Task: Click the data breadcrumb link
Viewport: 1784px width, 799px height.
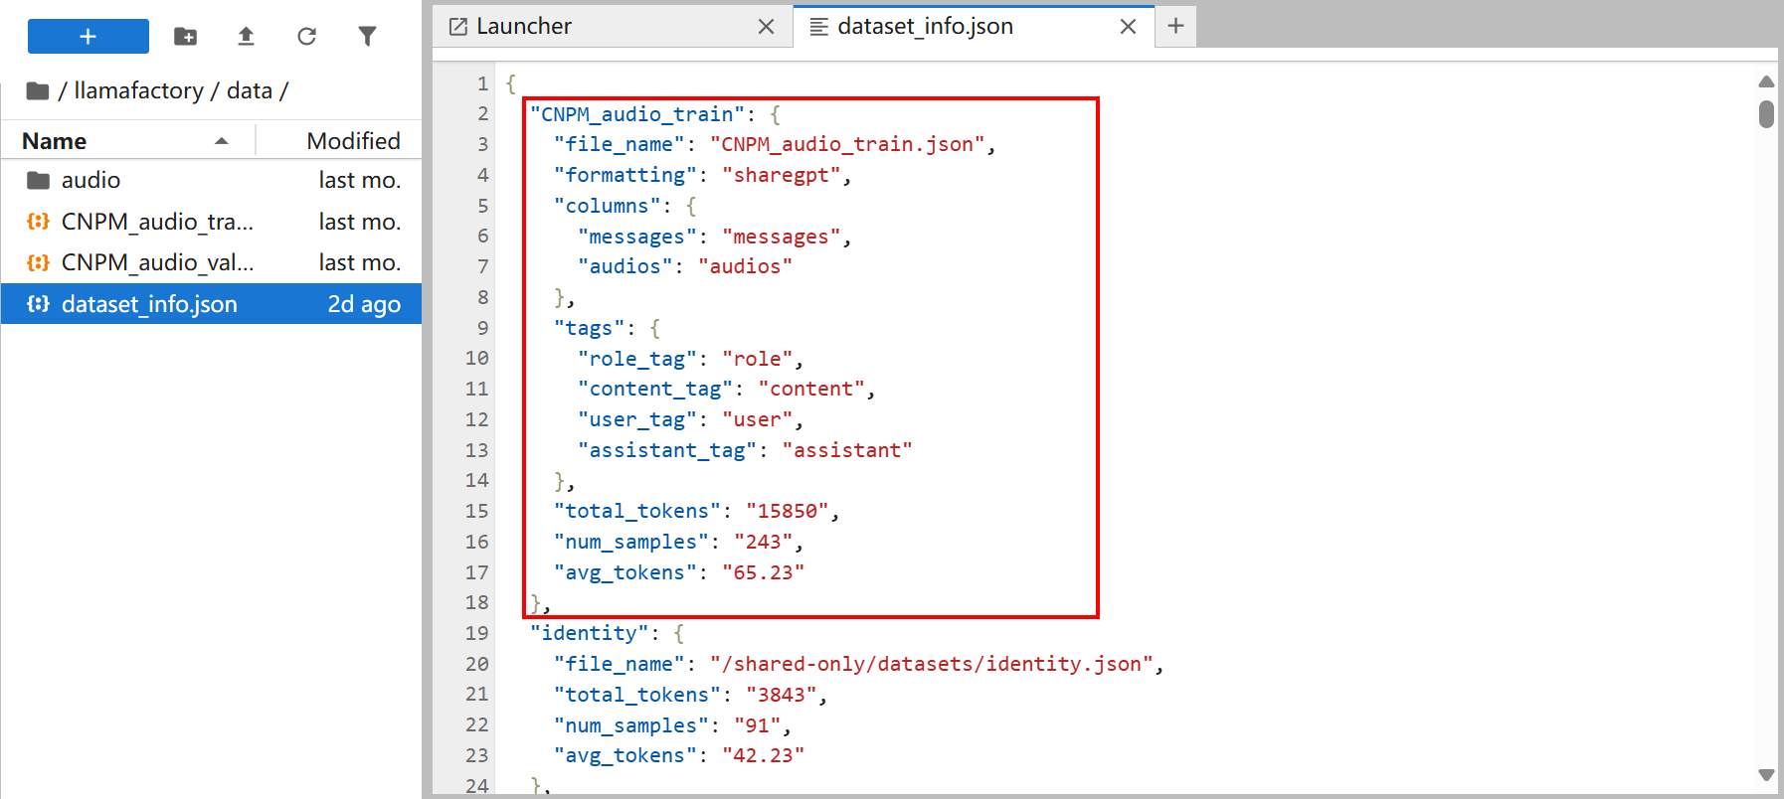Action: 249,91
